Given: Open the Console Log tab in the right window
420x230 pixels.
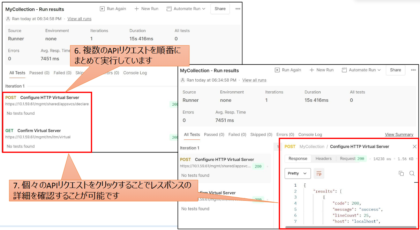Looking at the screenshot, I should tap(310, 134).
